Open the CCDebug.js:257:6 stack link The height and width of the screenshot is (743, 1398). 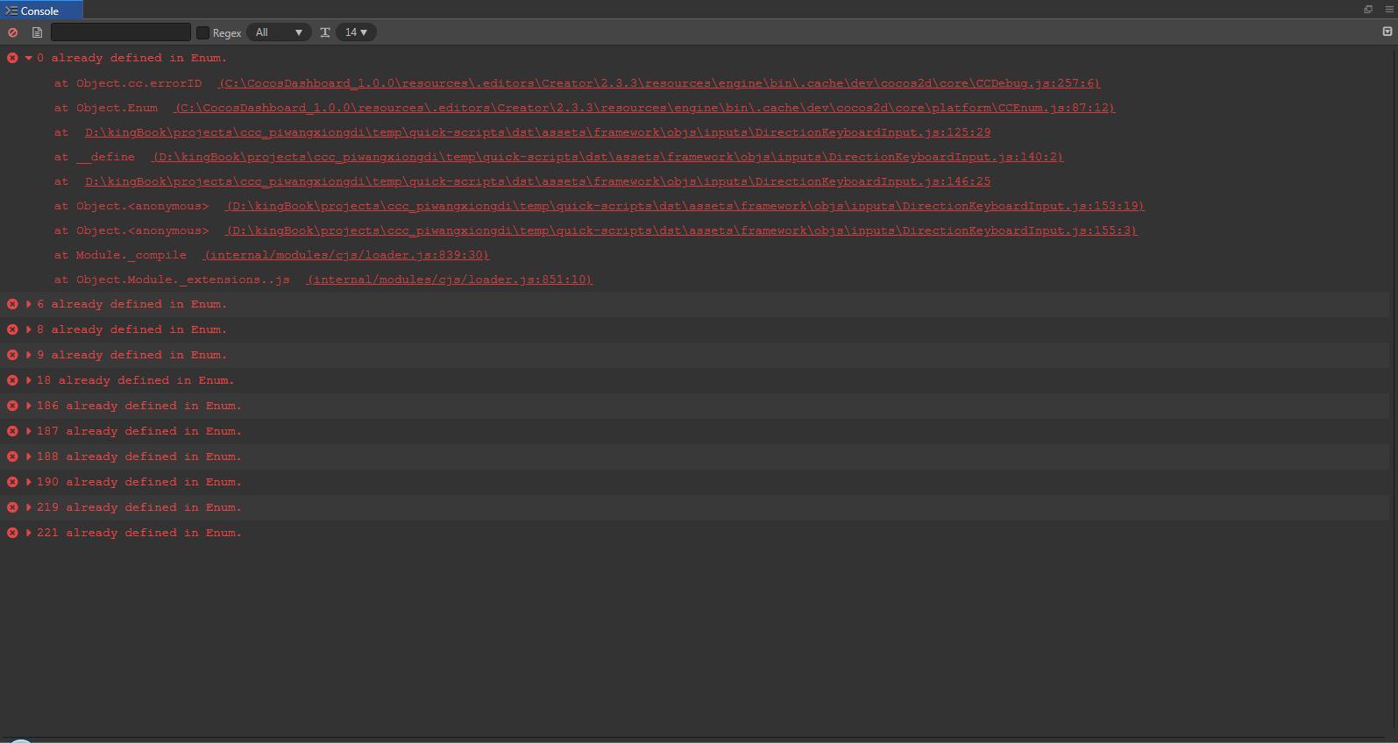click(x=658, y=83)
